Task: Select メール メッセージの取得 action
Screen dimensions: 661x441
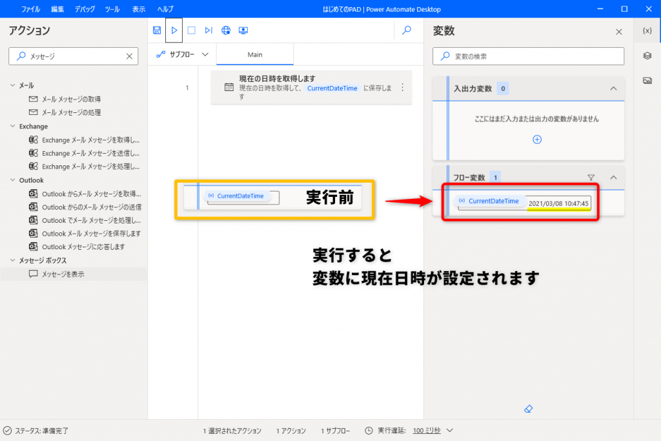Action: point(71,99)
